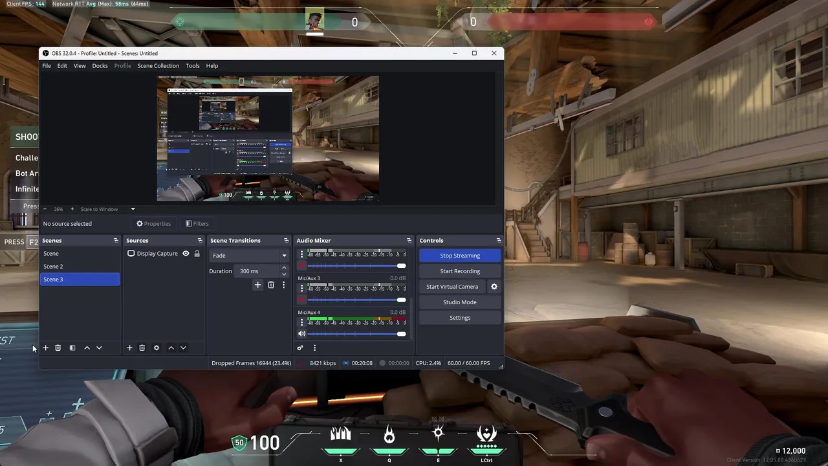Undock the Controls panel
Screen dimensions: 828x466
[x=498, y=240]
